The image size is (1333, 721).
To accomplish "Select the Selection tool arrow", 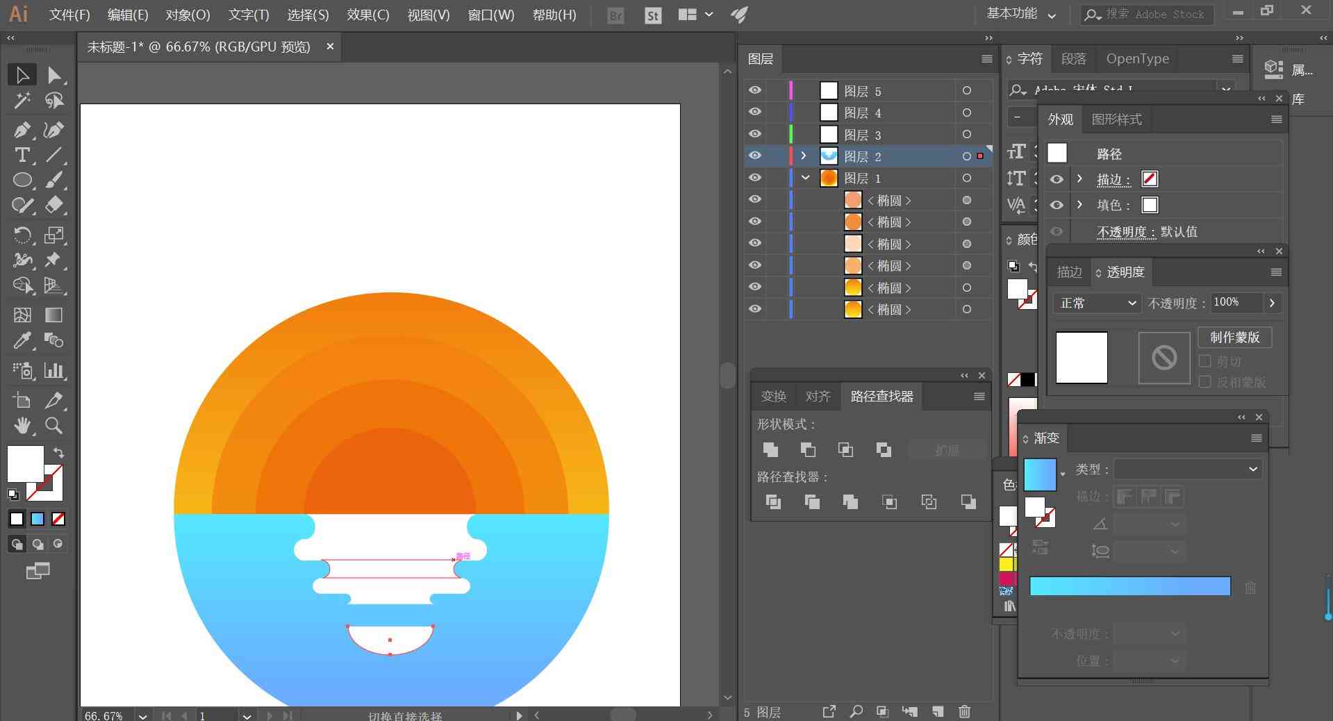I will click(22, 75).
